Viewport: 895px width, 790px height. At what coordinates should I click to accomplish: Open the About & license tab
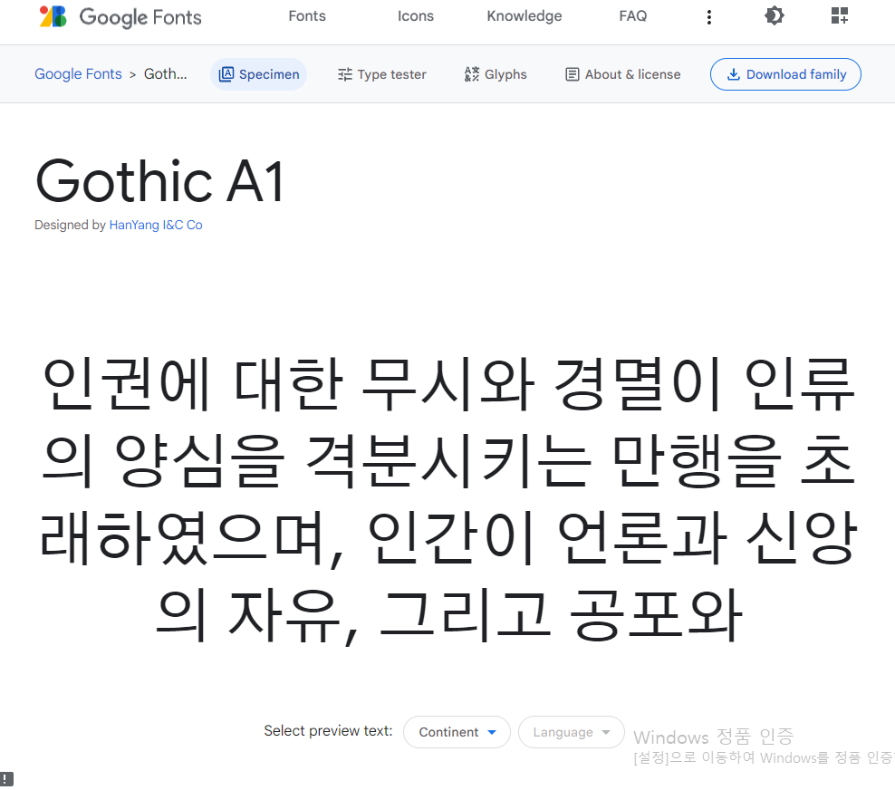[622, 74]
